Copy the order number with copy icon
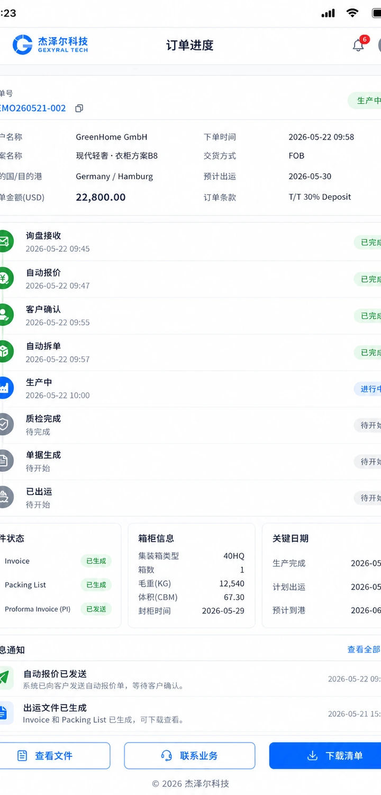Viewport: 381px width, 795px height. (79, 109)
